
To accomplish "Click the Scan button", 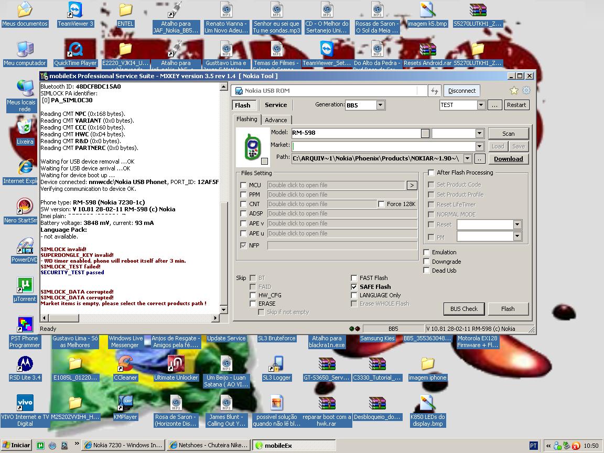I will point(509,134).
